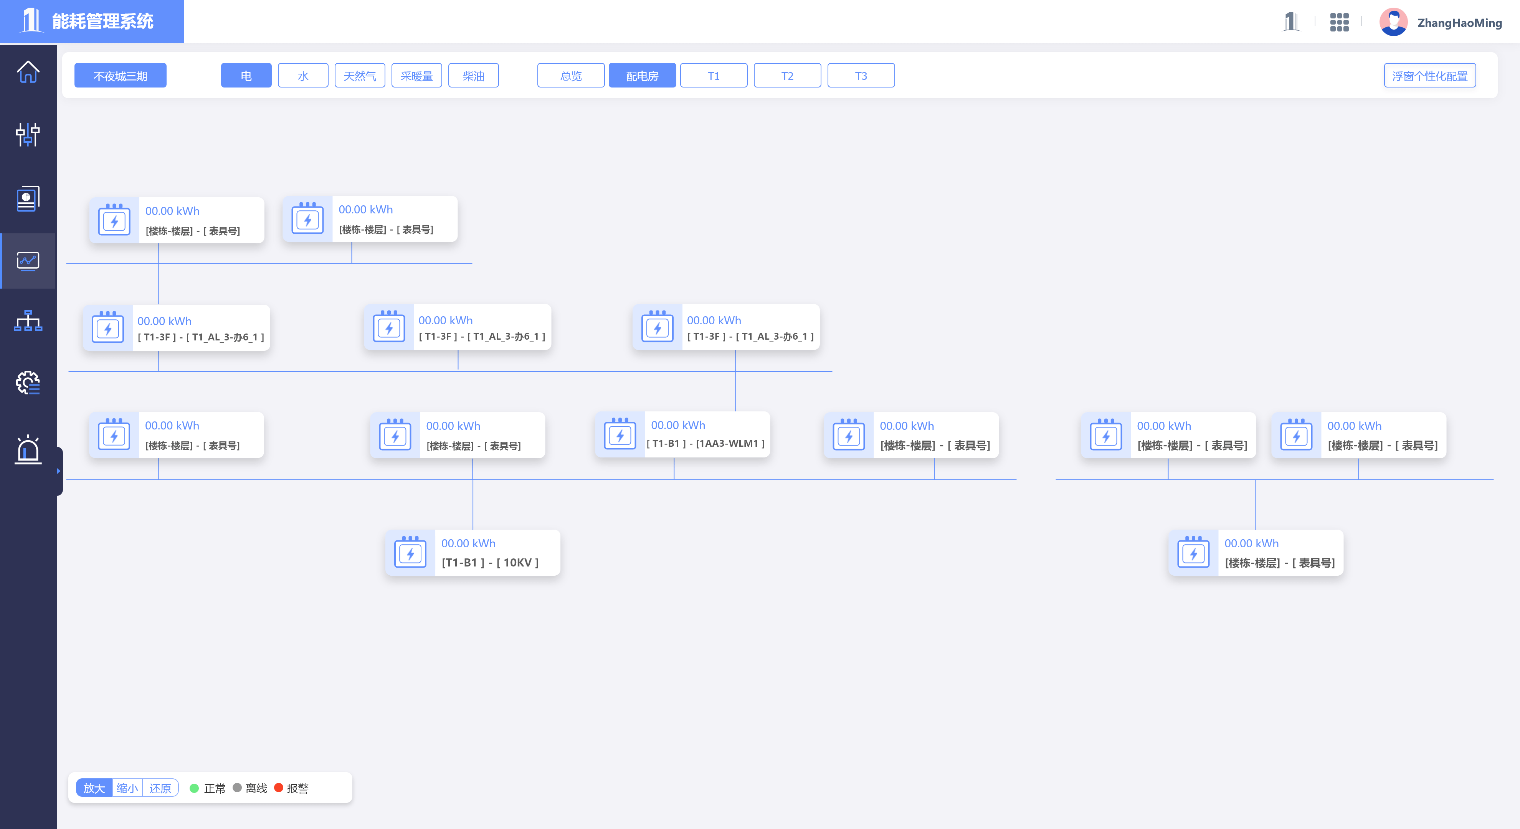The width and height of the screenshot is (1520, 829).
Task: Switch to the 天然气 energy type
Action: tap(359, 76)
